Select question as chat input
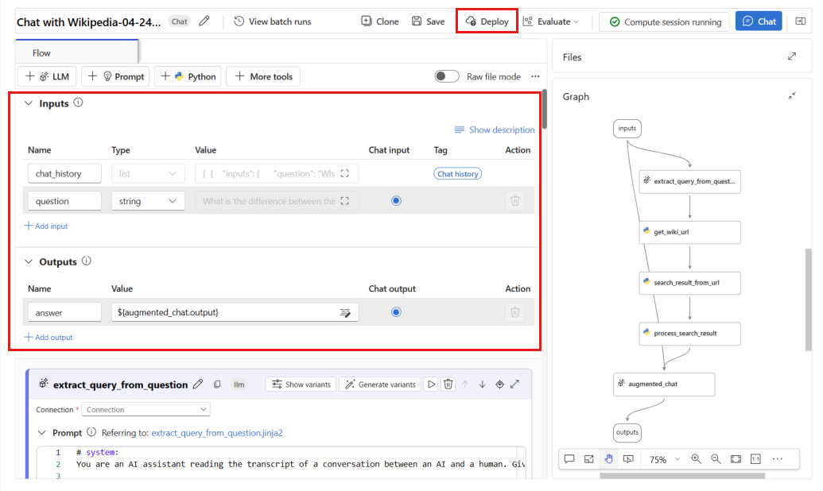This screenshot has width=823, height=491. click(396, 201)
